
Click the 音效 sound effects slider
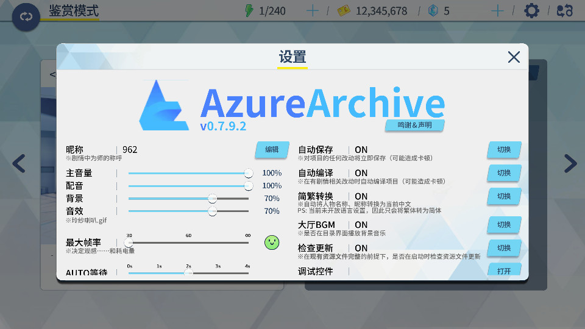(x=188, y=211)
